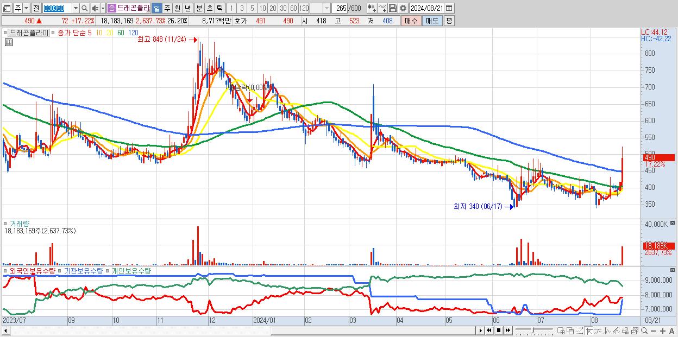Viewport: 678px width, 337px height.
Task: Click the 5-day moving average label
Action: tap(90, 33)
